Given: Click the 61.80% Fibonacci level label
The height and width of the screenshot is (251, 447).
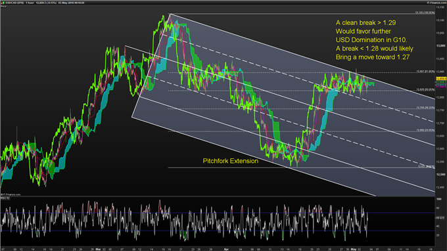Looking at the screenshot, I should tap(425, 72).
